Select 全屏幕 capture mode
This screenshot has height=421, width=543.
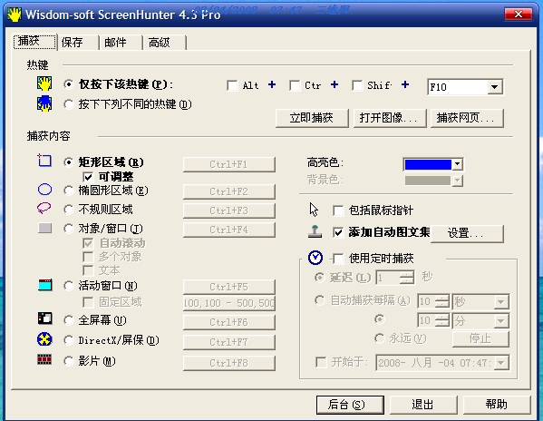point(69,320)
